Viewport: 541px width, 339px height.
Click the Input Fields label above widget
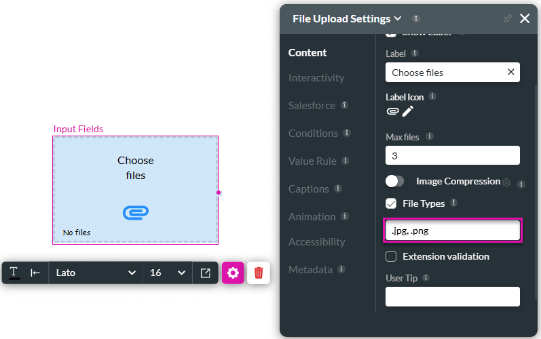coord(78,129)
